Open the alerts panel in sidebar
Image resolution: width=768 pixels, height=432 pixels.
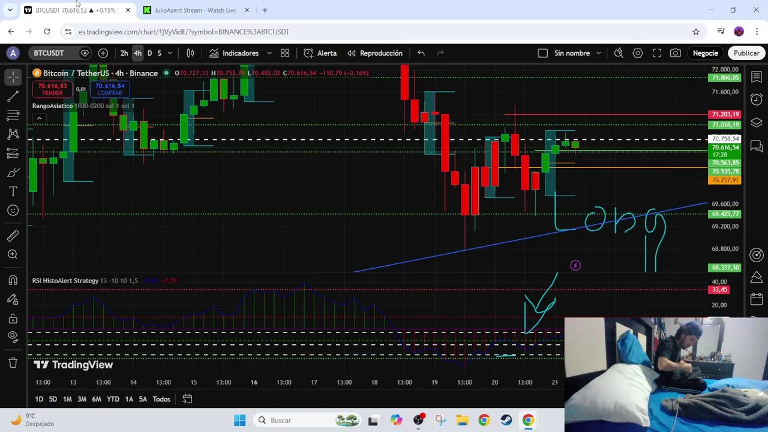coord(757,100)
